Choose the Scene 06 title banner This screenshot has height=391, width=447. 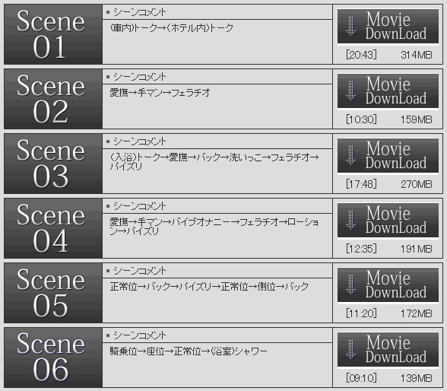[53, 358]
